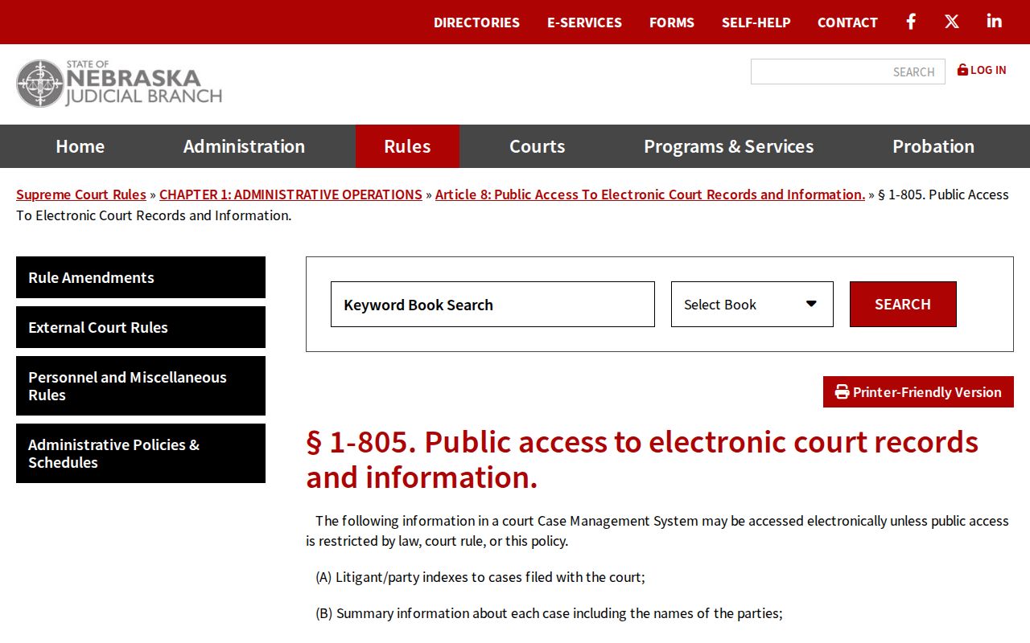Open the X (Twitter) icon link
The height and width of the screenshot is (643, 1030).
(952, 22)
